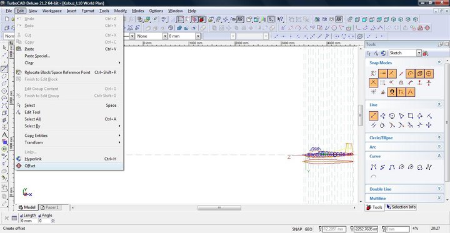
Task: Click the horizontal scrollbar thumb
Action: click(x=219, y=207)
